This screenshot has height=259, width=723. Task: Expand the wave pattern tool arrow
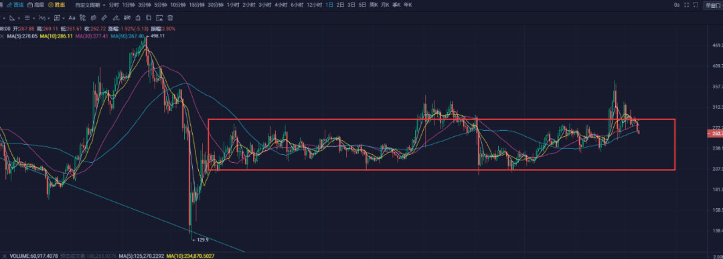tap(49, 19)
